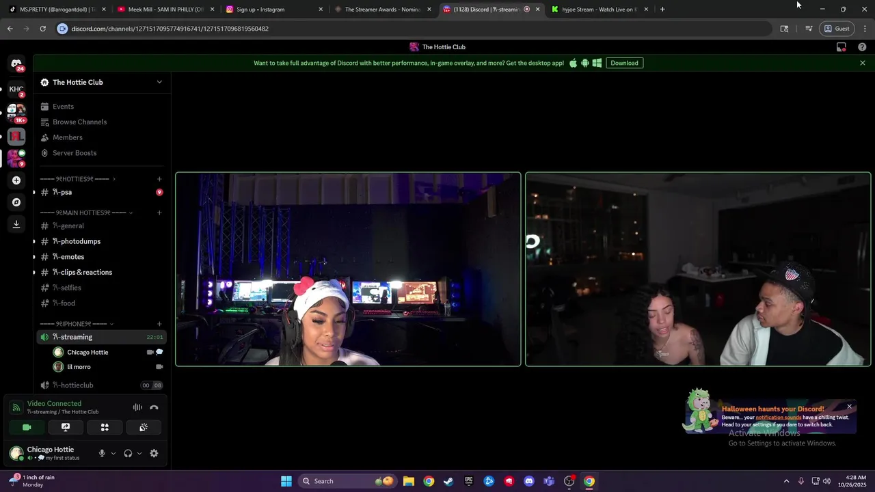
Task: Open the photodumps channel
Action: 101,241
